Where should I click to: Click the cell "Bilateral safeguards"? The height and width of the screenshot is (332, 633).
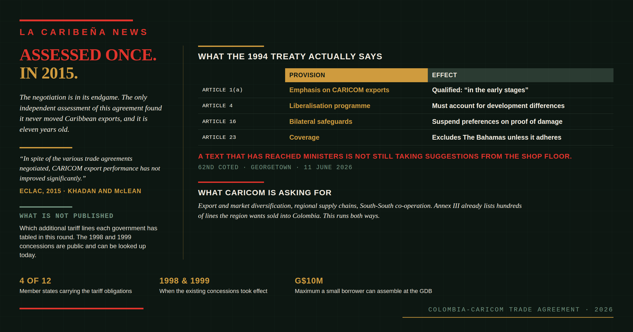[x=321, y=121]
